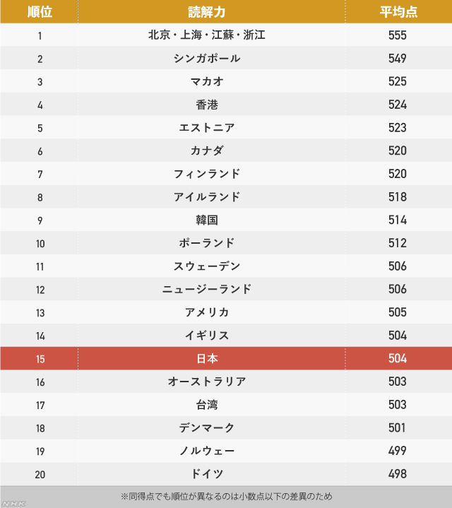Click the 韓国 entry
The width and height of the screenshot is (452, 508).
pos(206,220)
